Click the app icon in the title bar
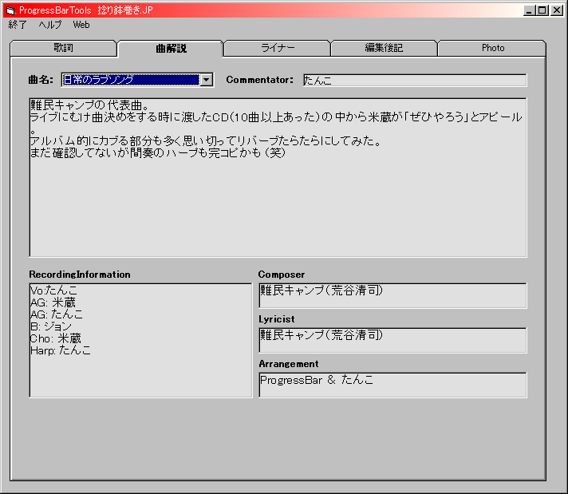This screenshot has width=568, height=494. (11, 10)
